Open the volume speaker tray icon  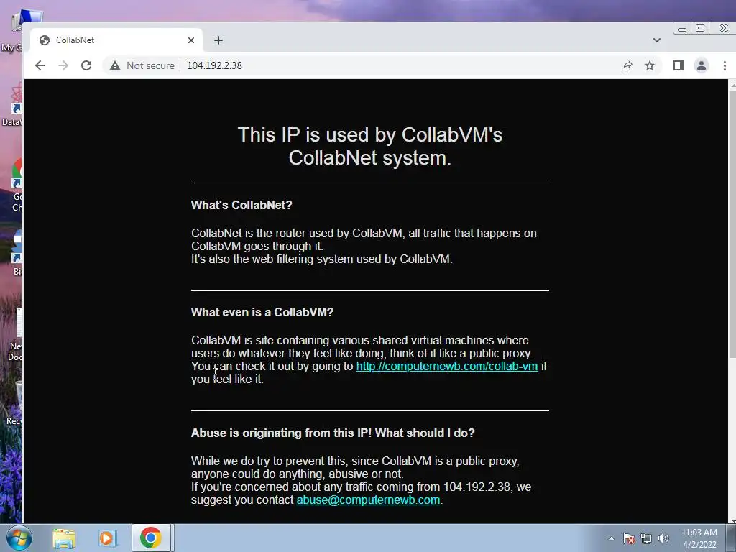pyautogui.click(x=663, y=538)
